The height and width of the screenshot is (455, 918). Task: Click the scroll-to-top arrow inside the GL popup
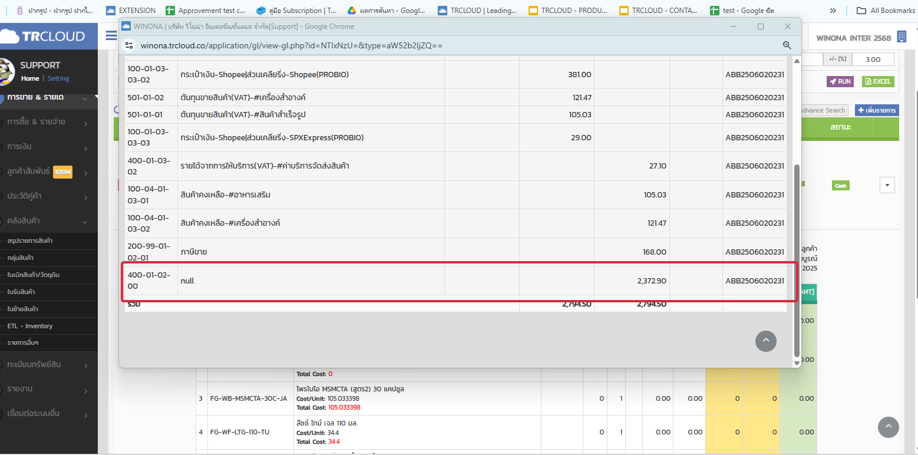click(765, 341)
